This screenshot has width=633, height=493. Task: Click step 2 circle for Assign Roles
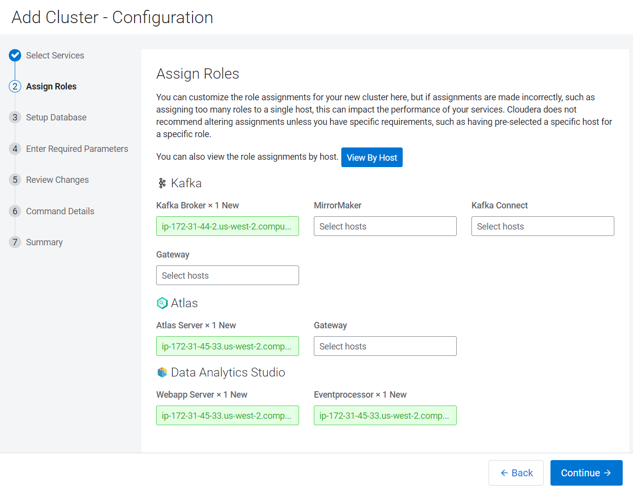click(x=15, y=87)
